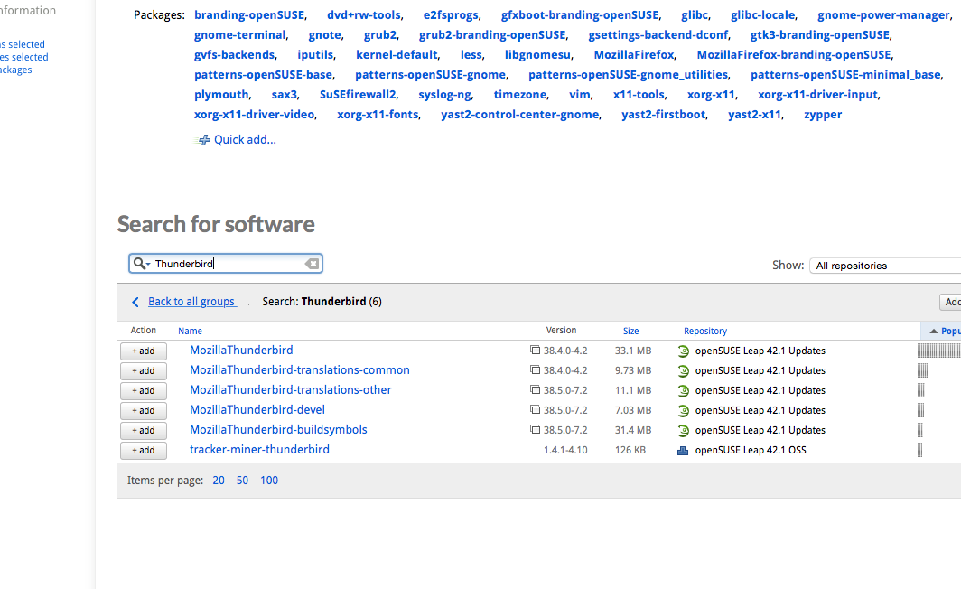The width and height of the screenshot is (961, 589).
Task: Set items per page to 100
Action: point(268,480)
